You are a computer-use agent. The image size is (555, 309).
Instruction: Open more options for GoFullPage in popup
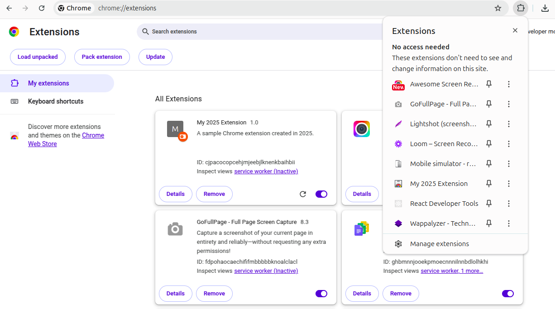click(x=509, y=104)
